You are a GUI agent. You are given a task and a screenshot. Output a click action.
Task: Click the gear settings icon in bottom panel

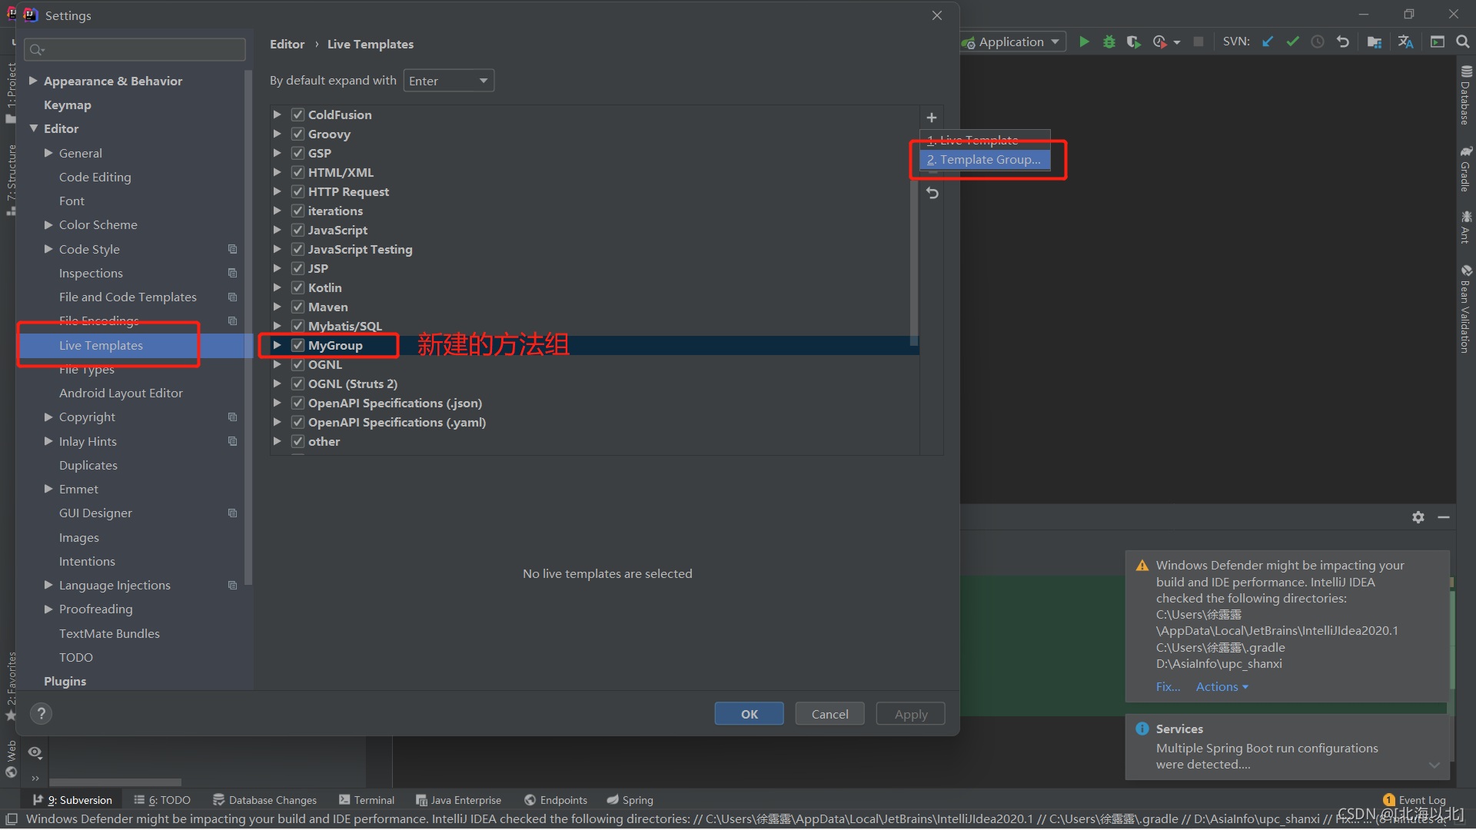tap(1418, 517)
